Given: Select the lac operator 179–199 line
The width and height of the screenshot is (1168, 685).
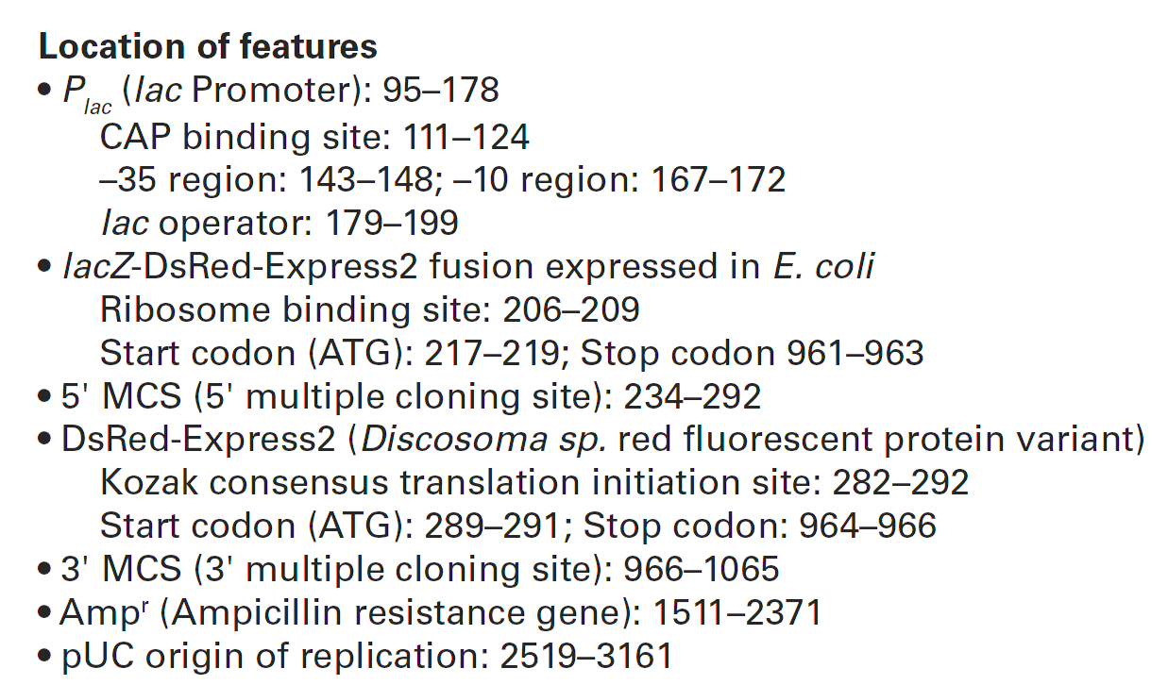Looking at the screenshot, I should point(279,224).
